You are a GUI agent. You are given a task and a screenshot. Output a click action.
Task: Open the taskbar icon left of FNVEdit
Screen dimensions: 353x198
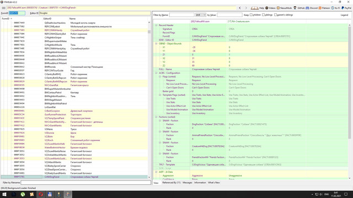coord(59,194)
